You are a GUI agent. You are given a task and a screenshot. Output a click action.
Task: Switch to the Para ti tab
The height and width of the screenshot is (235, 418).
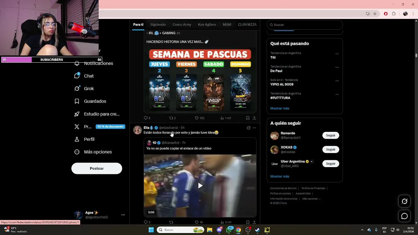tap(138, 24)
